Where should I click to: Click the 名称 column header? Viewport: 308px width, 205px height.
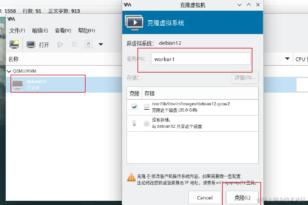(13, 59)
